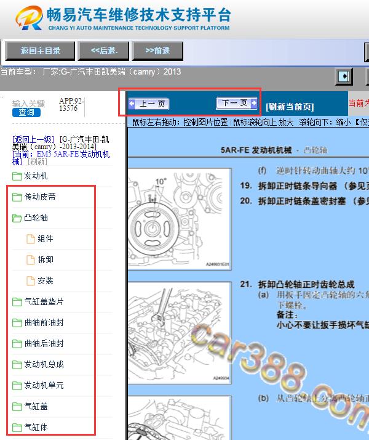Viewport: 369px width, 440px height.
Task: Click the open folder icon beside 凸轮轴
Action: coord(17,218)
